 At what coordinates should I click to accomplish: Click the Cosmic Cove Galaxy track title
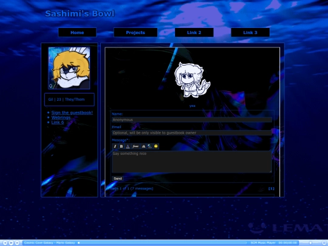49,243
